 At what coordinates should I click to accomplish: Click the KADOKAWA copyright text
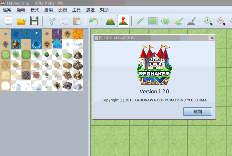click(154, 100)
